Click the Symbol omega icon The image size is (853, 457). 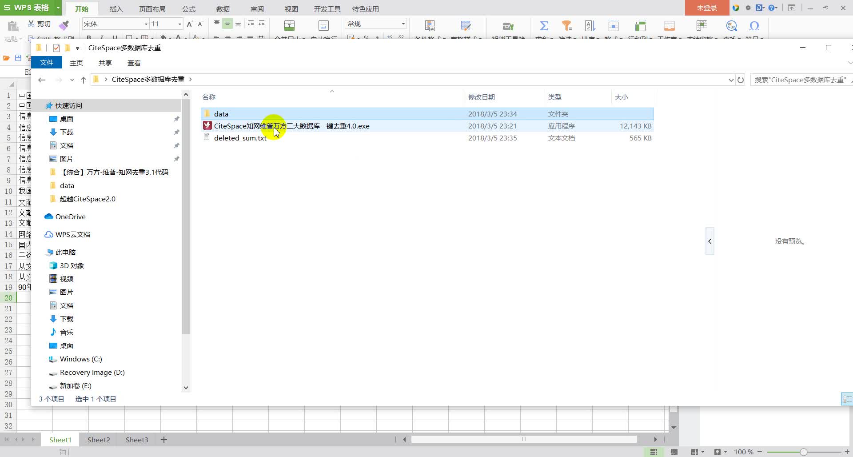754,26
